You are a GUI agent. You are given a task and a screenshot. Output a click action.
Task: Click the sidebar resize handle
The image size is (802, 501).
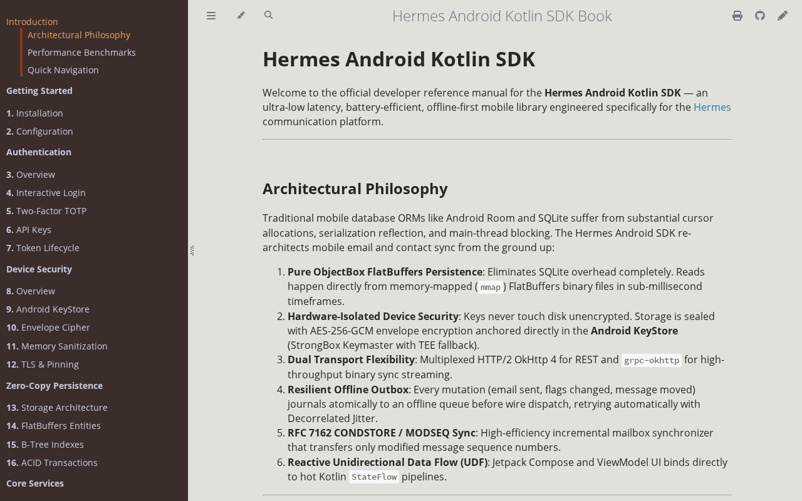[x=192, y=250]
